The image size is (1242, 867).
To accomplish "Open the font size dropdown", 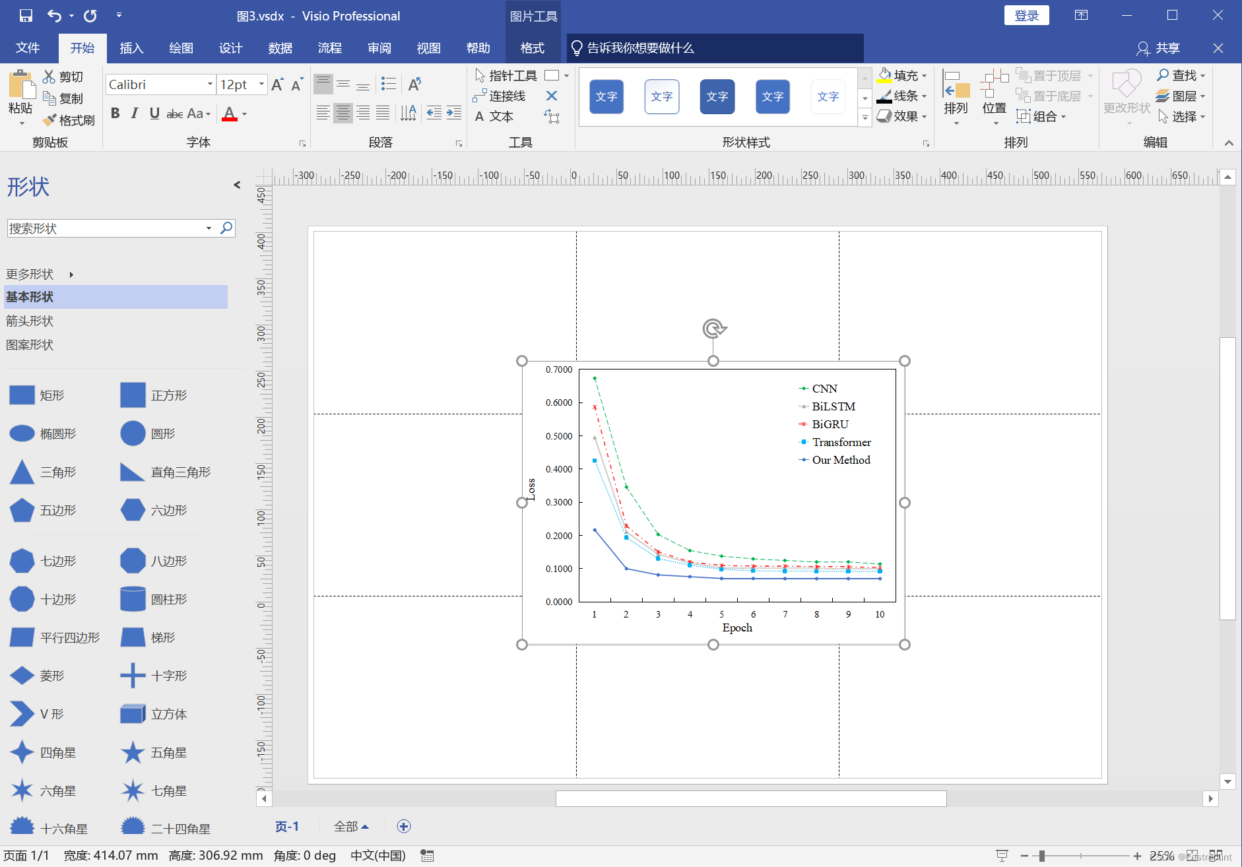I will tap(261, 84).
